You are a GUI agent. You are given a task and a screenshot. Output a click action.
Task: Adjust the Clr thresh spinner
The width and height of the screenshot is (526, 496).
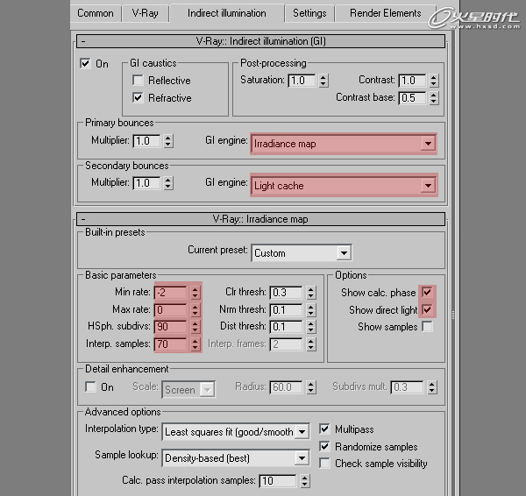coord(310,293)
